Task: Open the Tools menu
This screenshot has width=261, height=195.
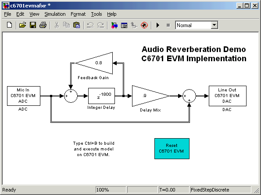Action: click(x=97, y=14)
